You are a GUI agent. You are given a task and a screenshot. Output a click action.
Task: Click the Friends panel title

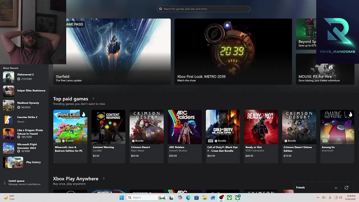click(x=300, y=187)
